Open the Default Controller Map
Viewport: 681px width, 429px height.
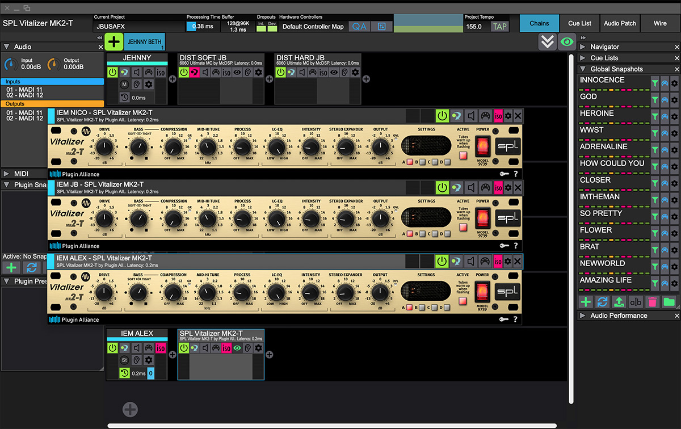(x=313, y=26)
